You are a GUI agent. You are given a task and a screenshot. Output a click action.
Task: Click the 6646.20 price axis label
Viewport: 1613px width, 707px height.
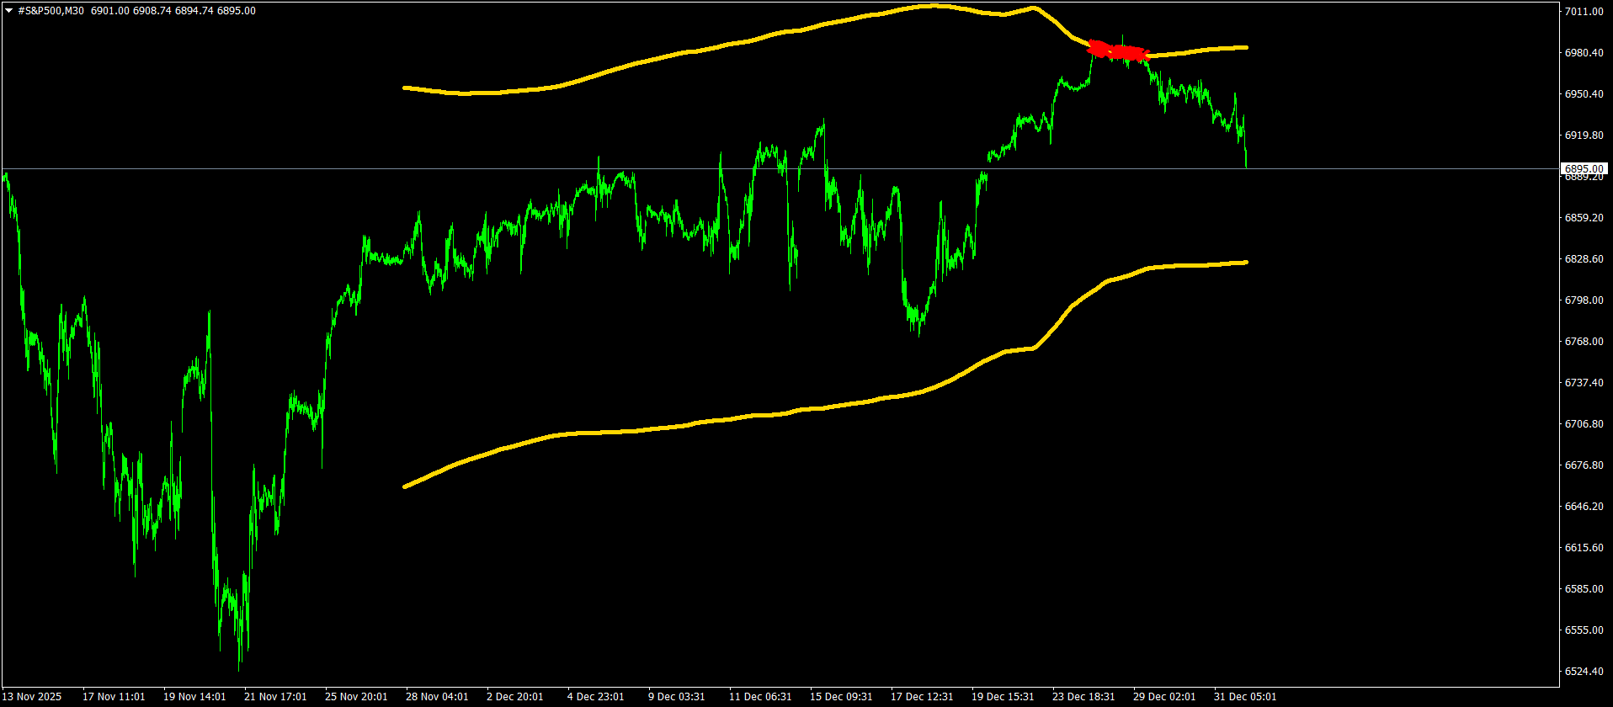(x=1584, y=507)
